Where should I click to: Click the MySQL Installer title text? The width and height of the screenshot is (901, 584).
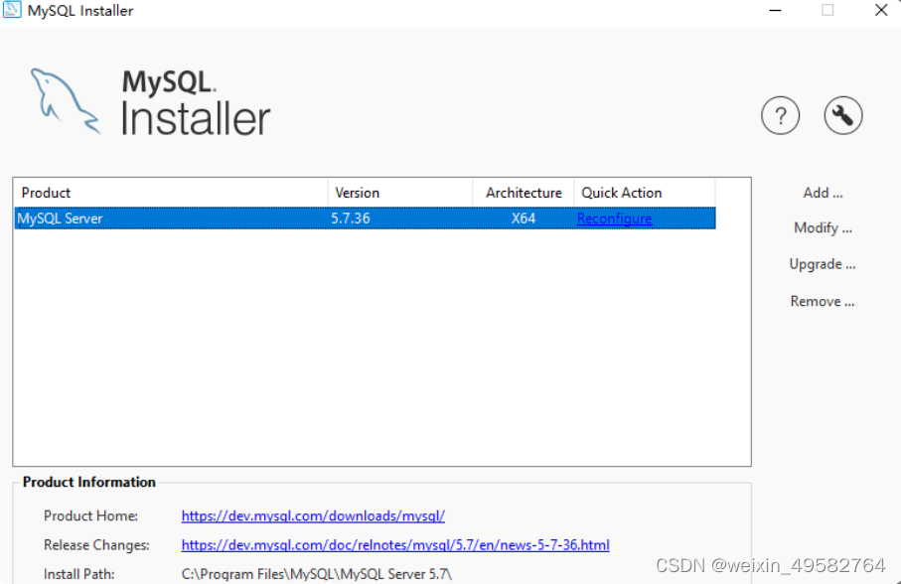79,10
